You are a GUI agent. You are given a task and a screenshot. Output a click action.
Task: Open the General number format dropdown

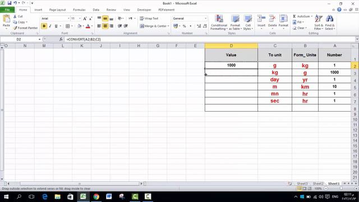[205, 19]
